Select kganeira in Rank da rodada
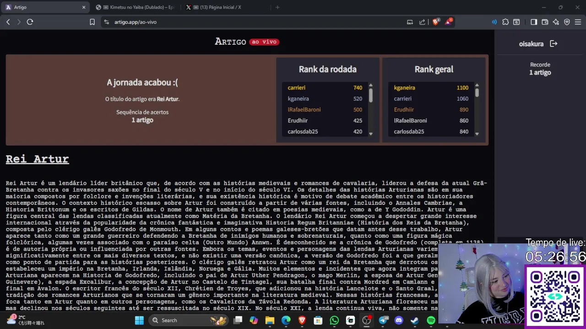The image size is (586, 329). [x=325, y=99]
